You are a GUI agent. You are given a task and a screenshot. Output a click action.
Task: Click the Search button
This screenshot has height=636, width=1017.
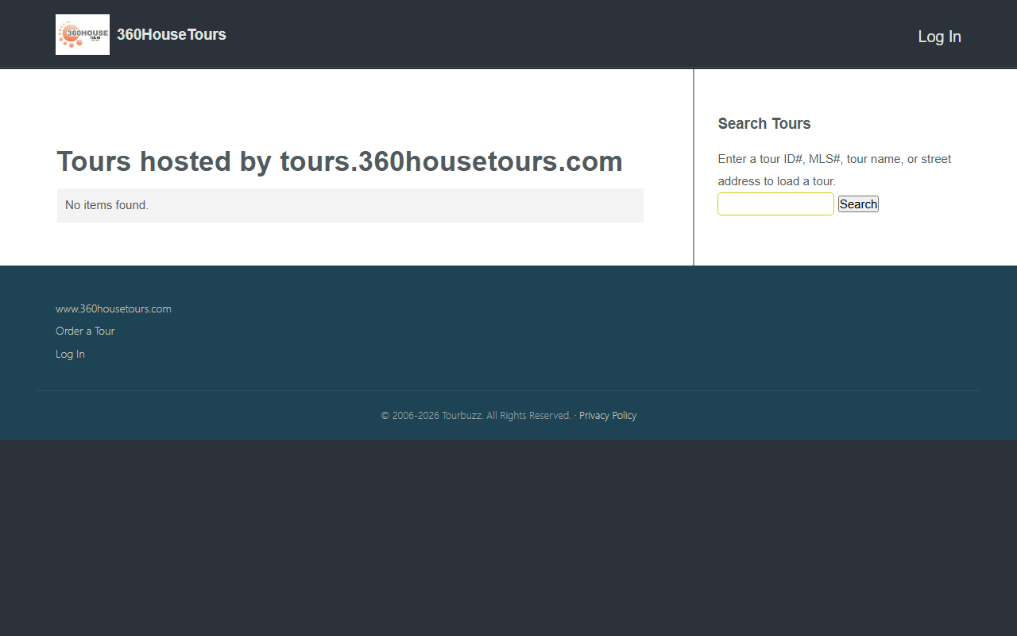pyautogui.click(x=858, y=204)
